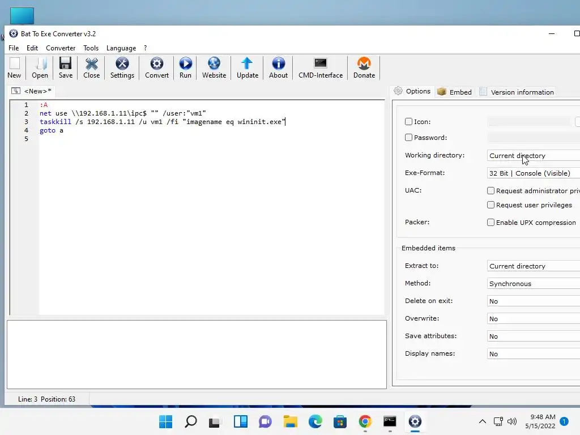Switch to Command Prompt on taskbar
Image resolution: width=580 pixels, height=435 pixels.
point(390,421)
